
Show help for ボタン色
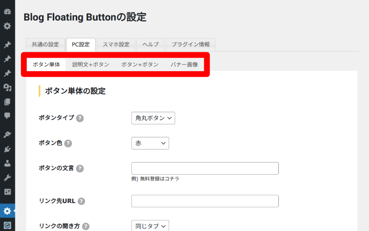click(68, 143)
